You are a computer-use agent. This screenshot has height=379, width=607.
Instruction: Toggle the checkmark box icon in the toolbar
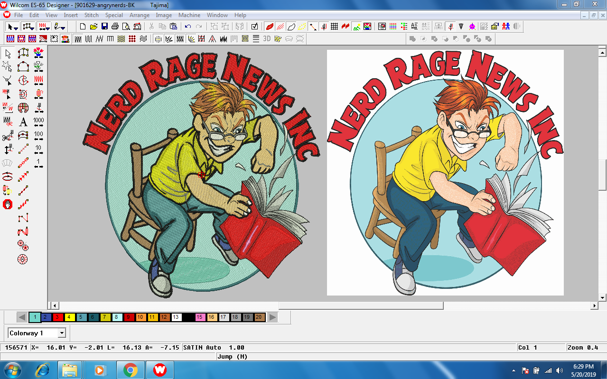click(255, 27)
